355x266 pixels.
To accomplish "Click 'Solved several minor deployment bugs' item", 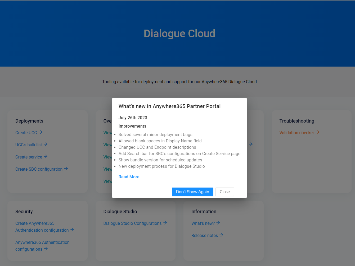I will click(155, 135).
